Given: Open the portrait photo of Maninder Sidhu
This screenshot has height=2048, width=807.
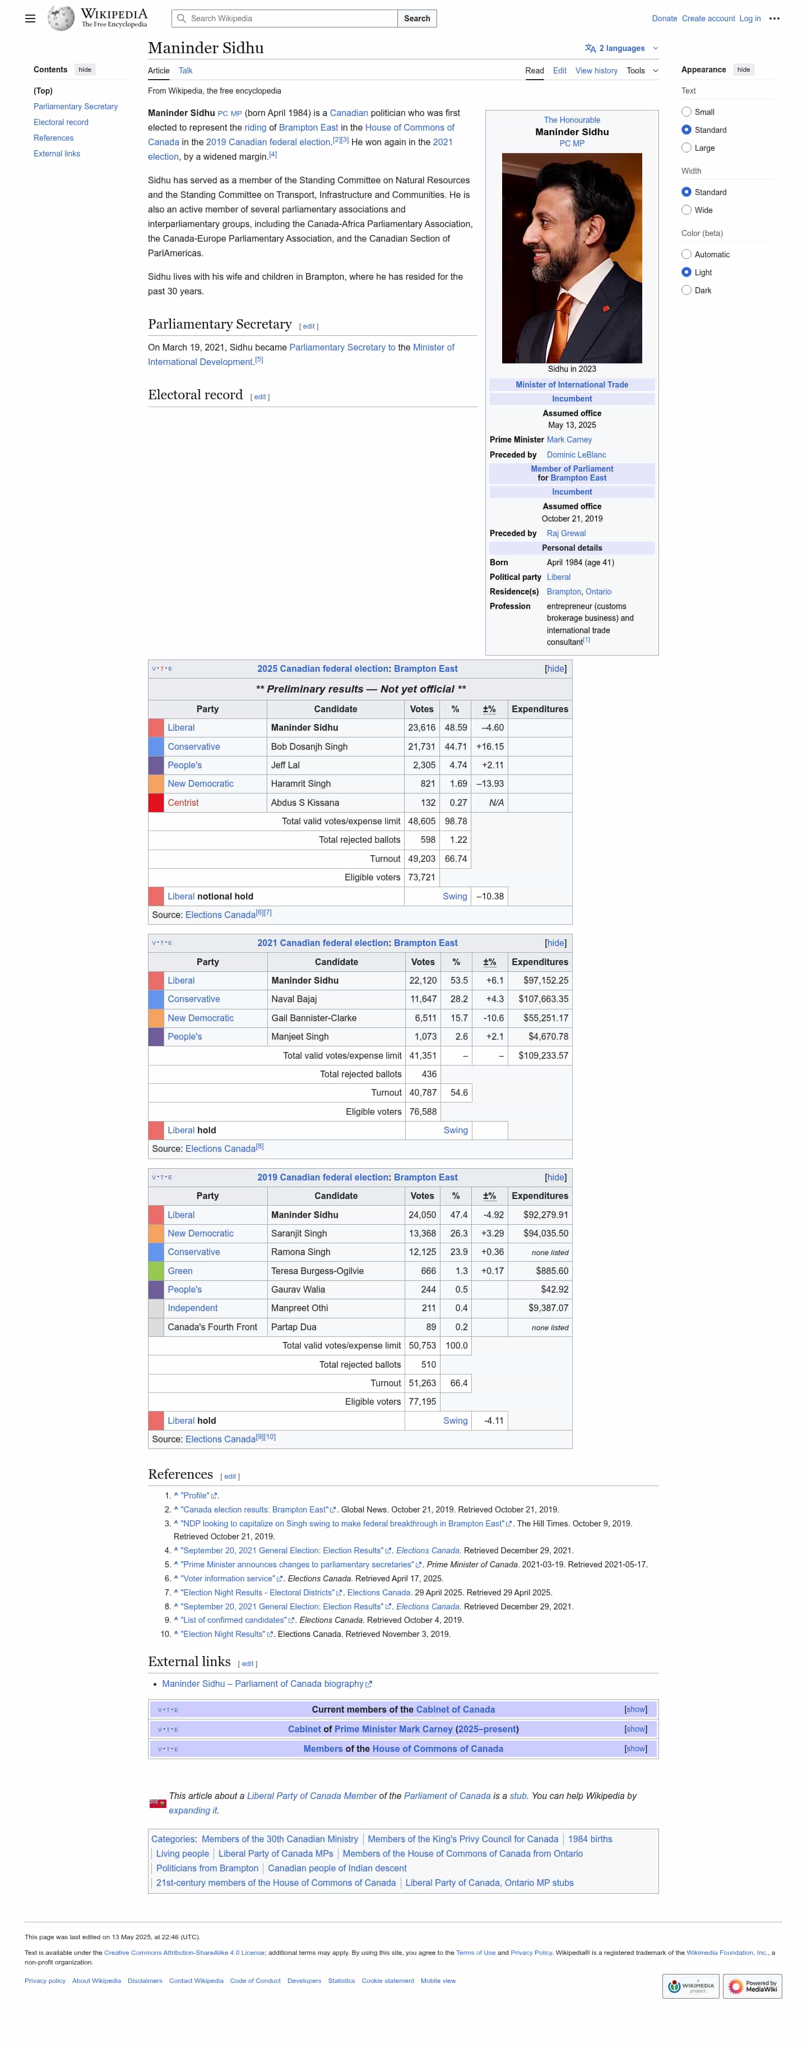Looking at the screenshot, I should tap(571, 257).
